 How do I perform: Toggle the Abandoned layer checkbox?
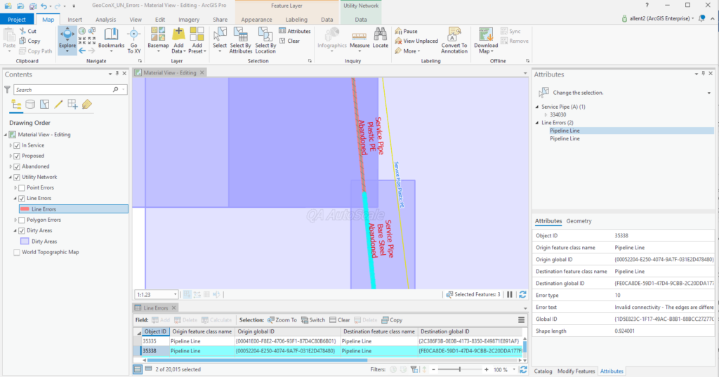tap(17, 166)
